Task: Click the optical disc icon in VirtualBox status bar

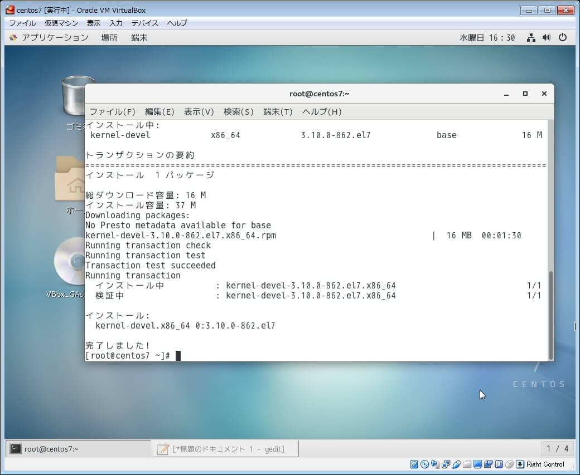Action: tap(425, 464)
